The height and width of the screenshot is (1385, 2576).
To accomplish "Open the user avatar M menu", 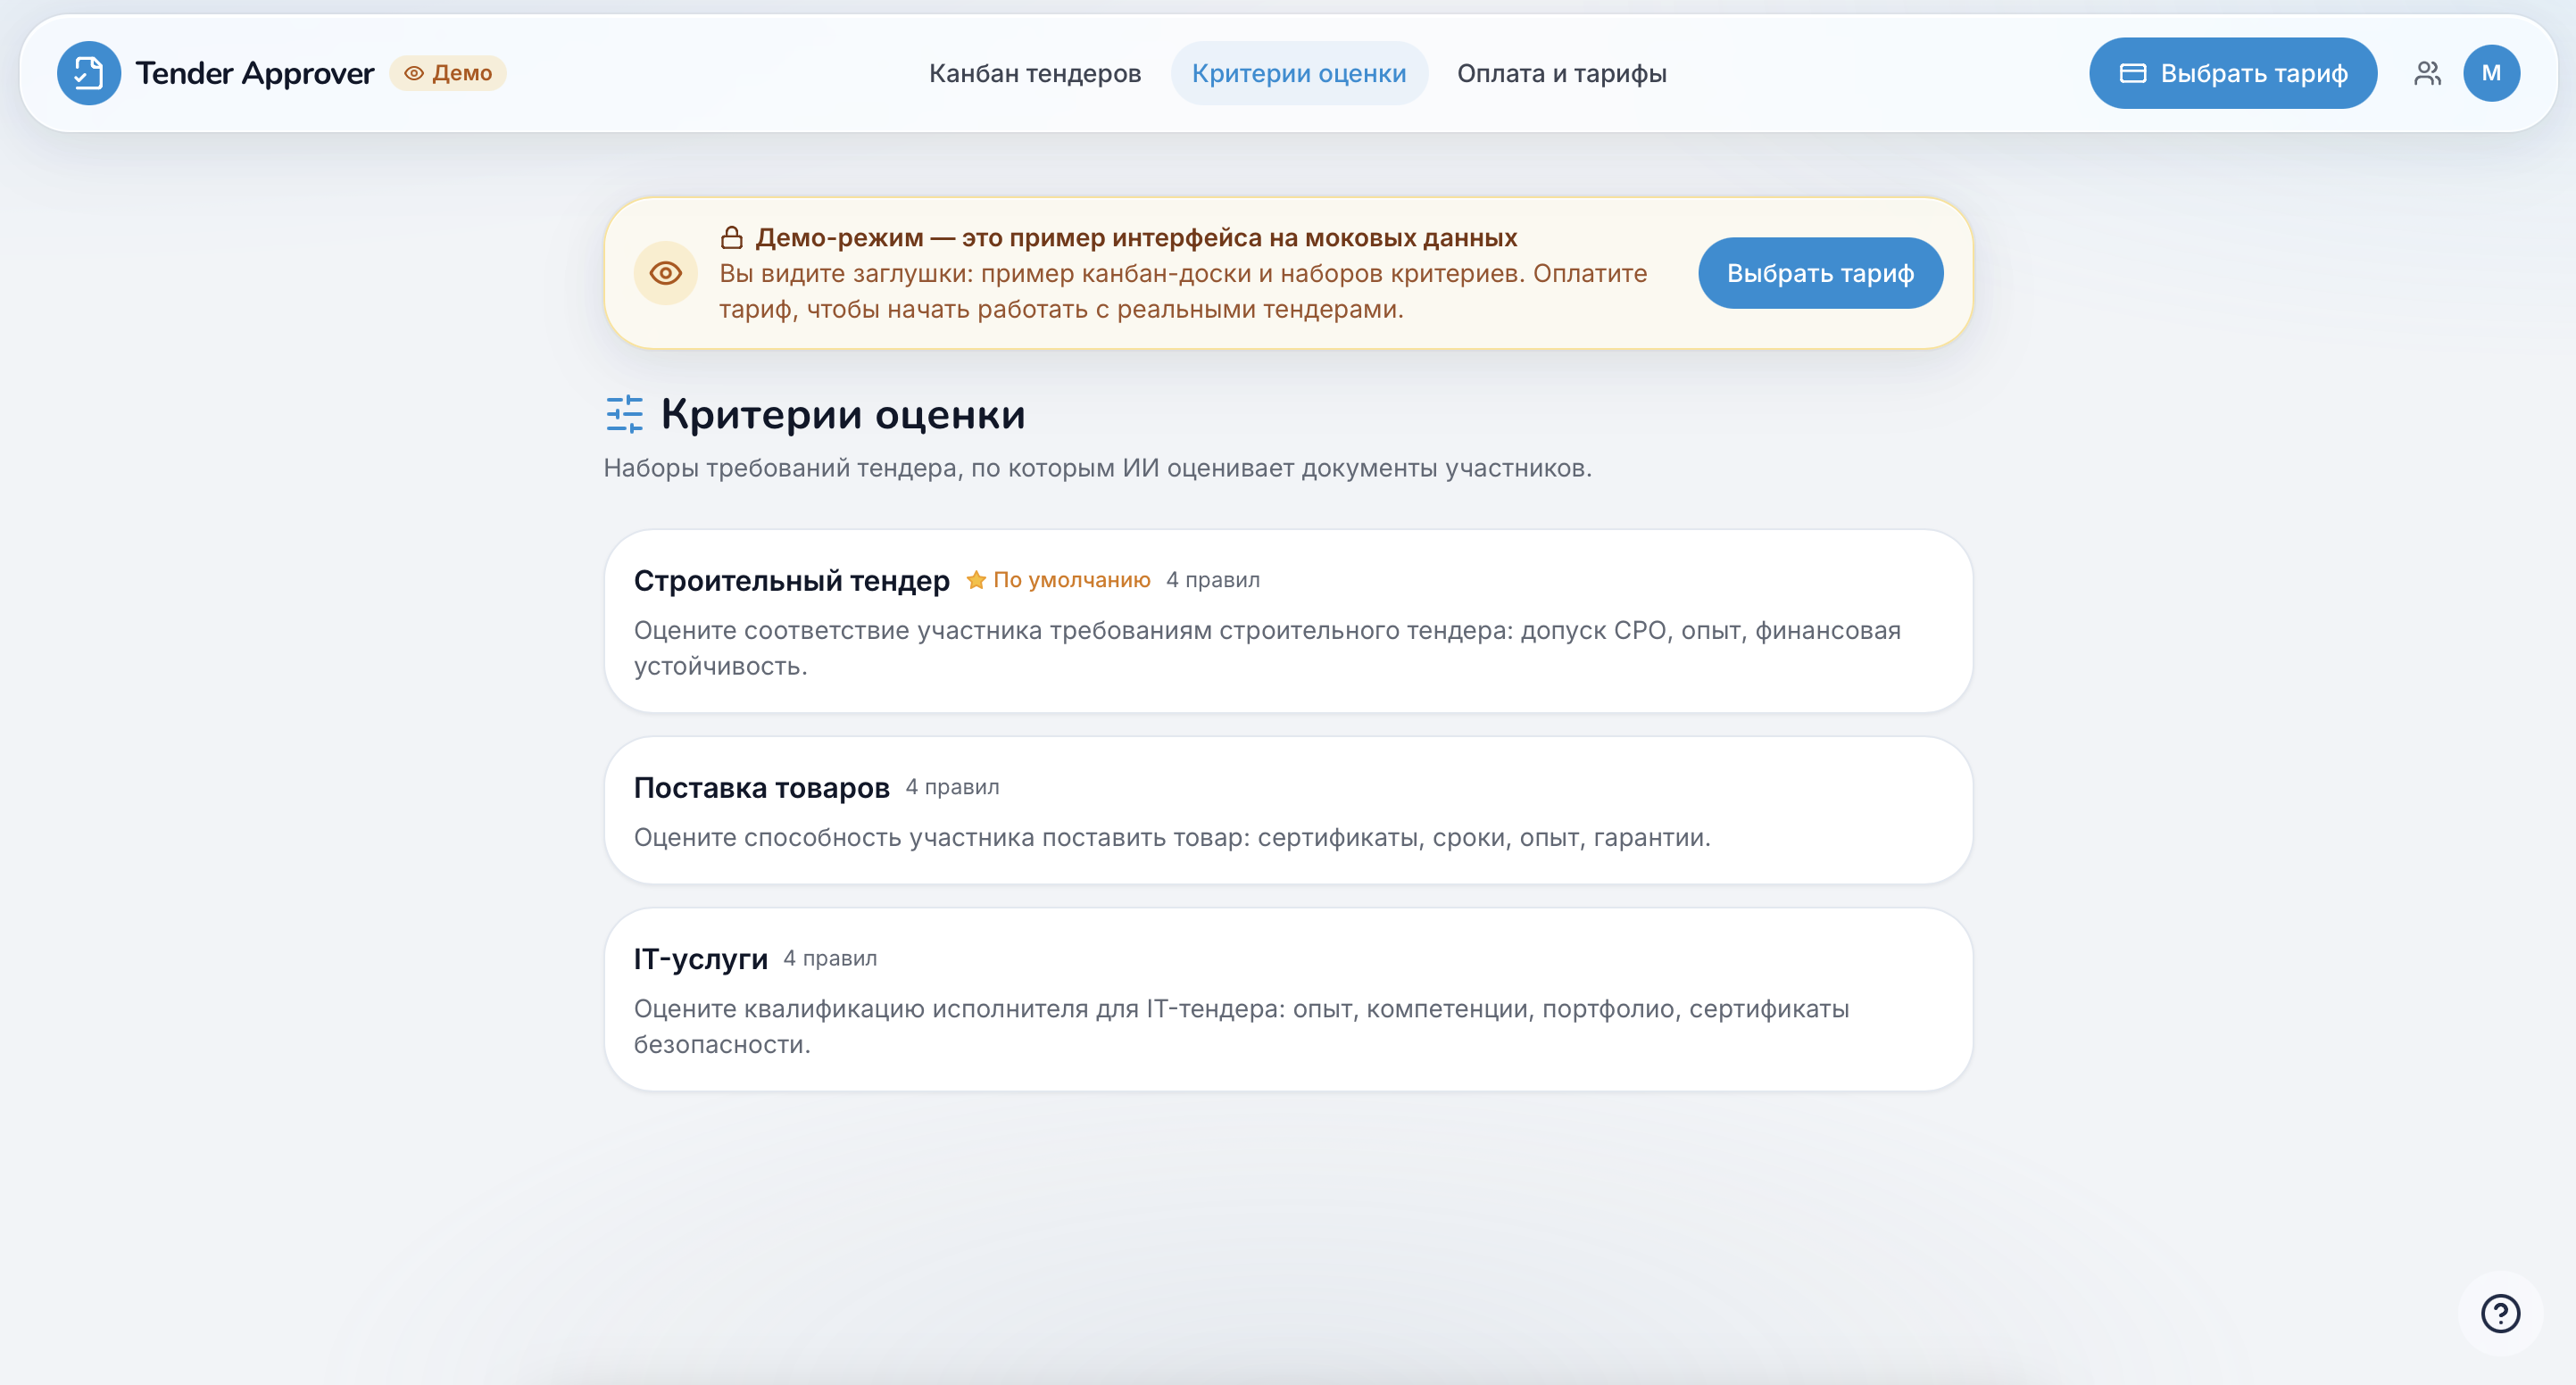I will [x=2491, y=73].
